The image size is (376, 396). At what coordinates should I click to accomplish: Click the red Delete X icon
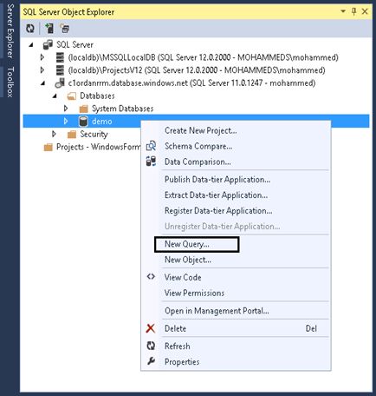pyautogui.click(x=151, y=328)
